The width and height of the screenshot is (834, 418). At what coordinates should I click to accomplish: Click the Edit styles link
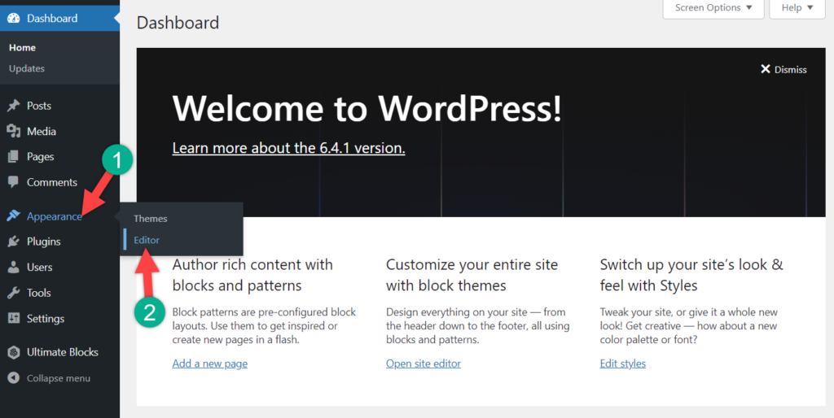622,364
